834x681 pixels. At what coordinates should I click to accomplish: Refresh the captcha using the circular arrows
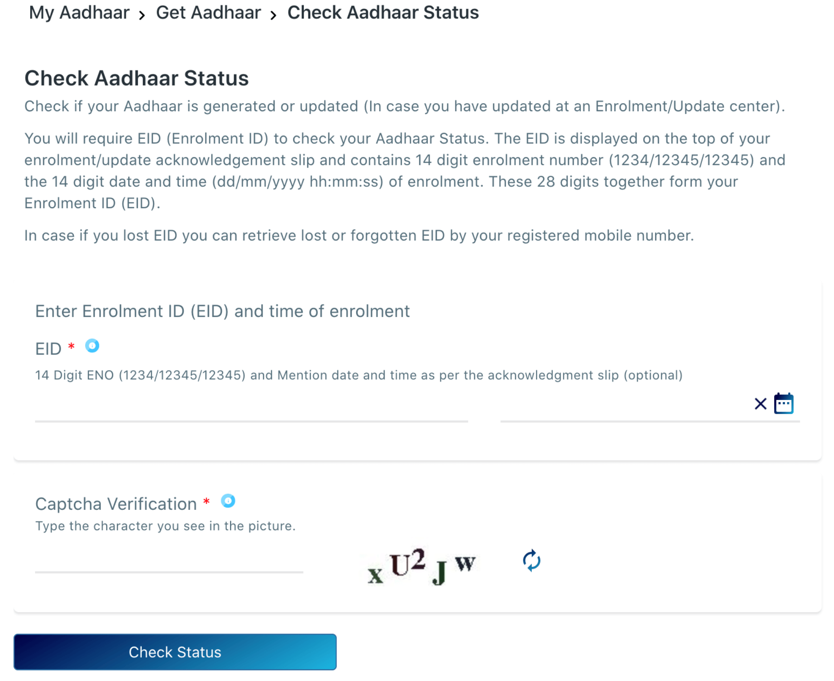point(531,561)
